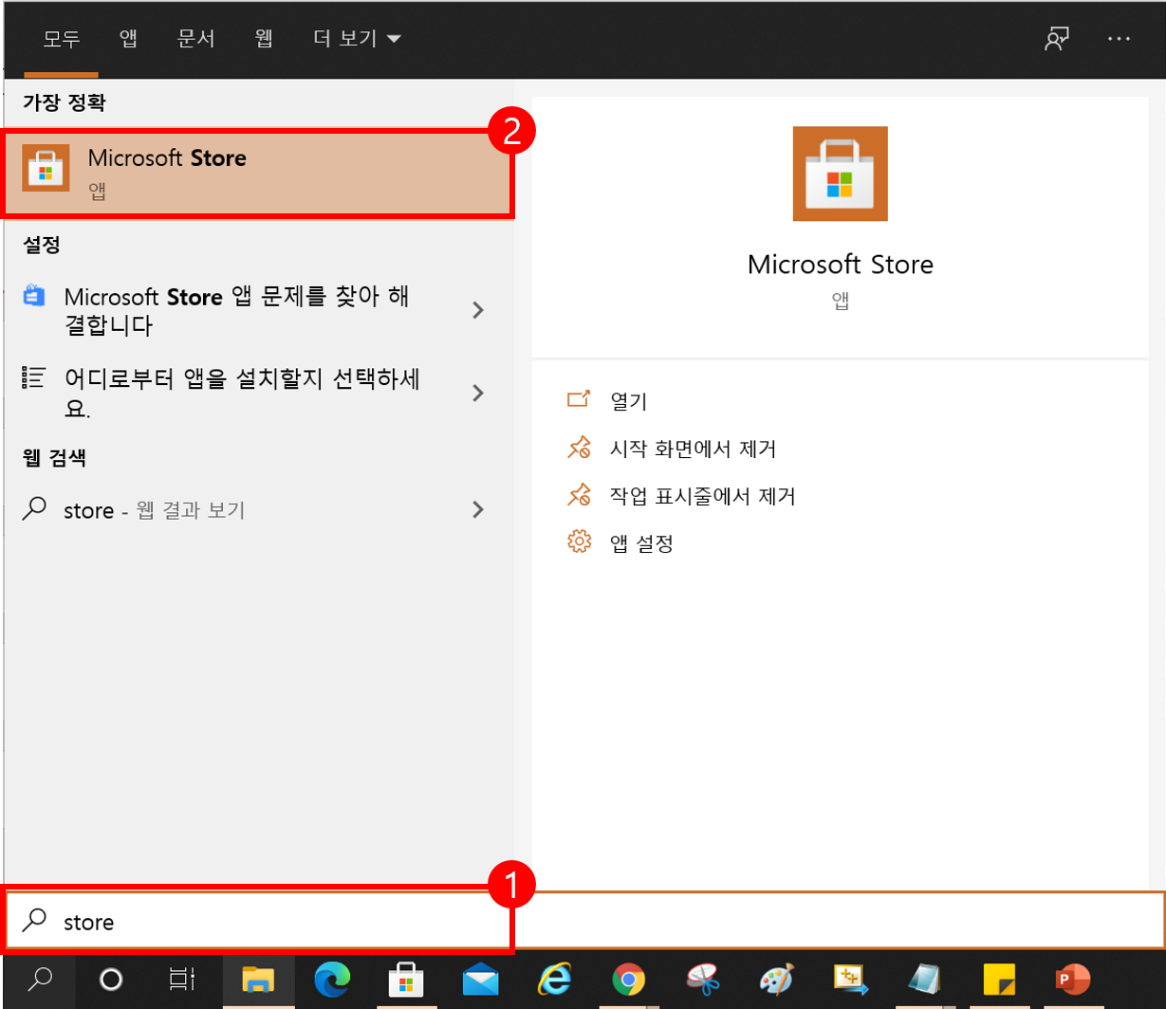Open File Explorer from taskbar
1166x1009 pixels.
tap(259, 980)
